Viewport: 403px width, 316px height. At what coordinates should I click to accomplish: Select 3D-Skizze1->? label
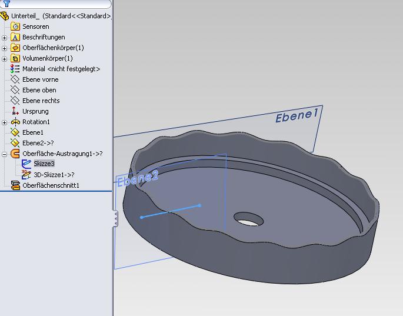pyautogui.click(x=54, y=175)
